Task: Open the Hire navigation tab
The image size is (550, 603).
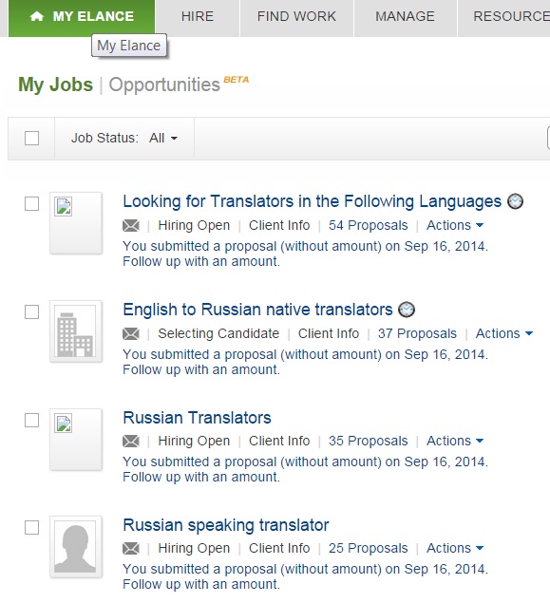Action: point(198,16)
